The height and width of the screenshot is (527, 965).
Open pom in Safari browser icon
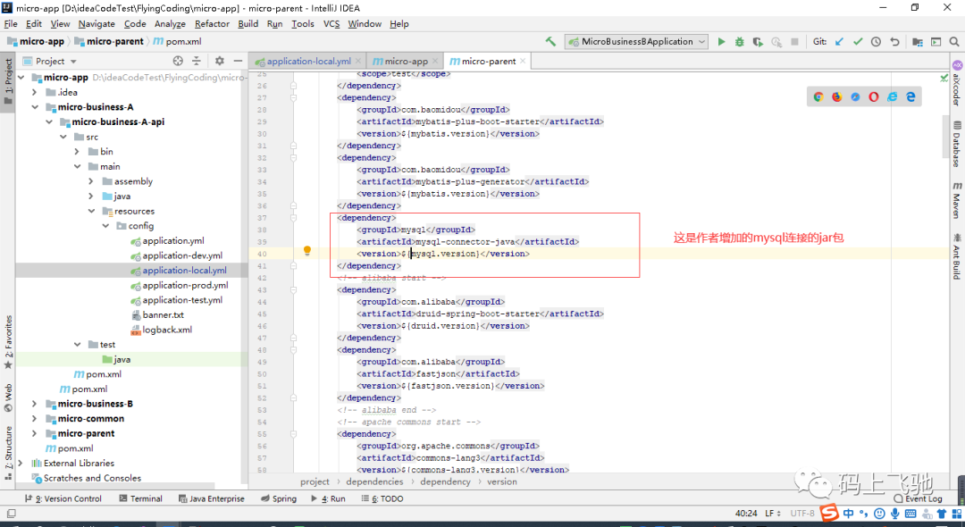click(855, 96)
